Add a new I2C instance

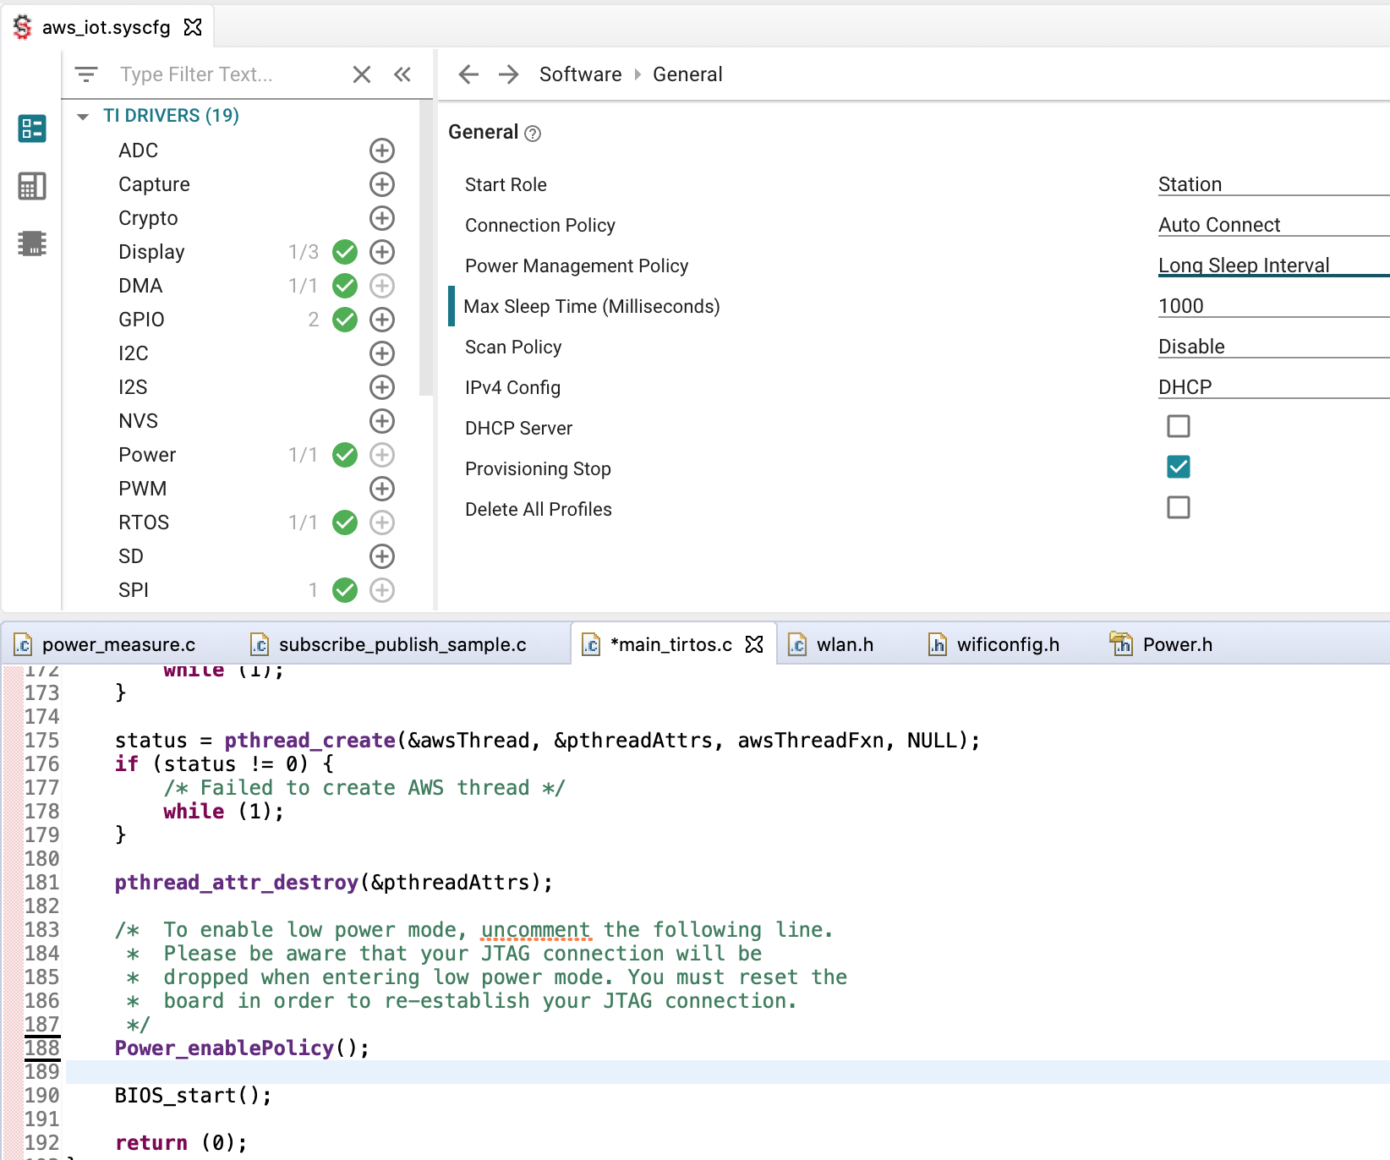[382, 353]
